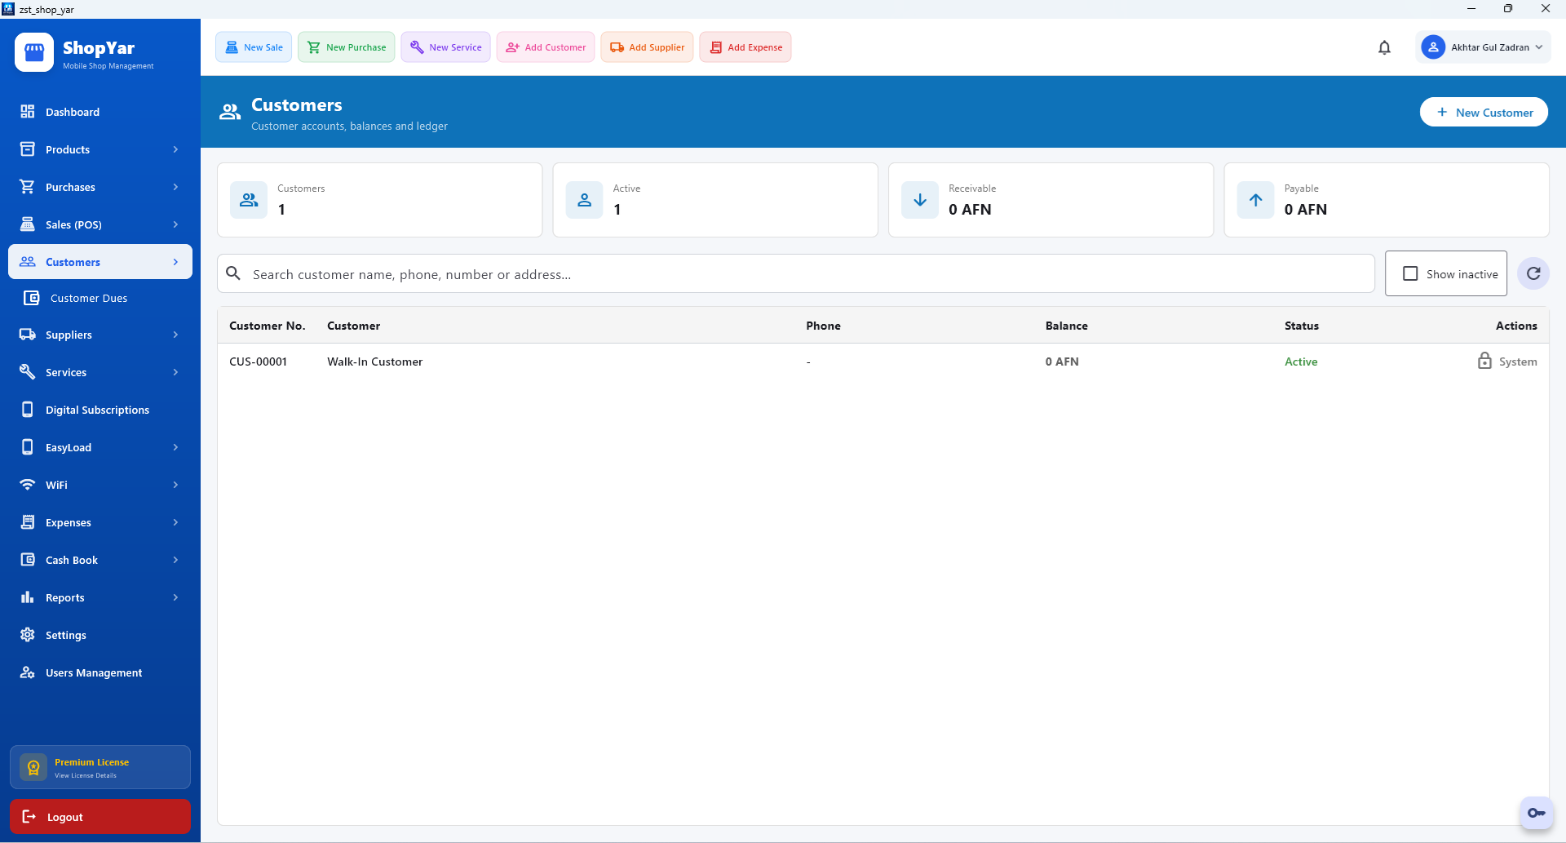Click the Customers page header icon

230,113
